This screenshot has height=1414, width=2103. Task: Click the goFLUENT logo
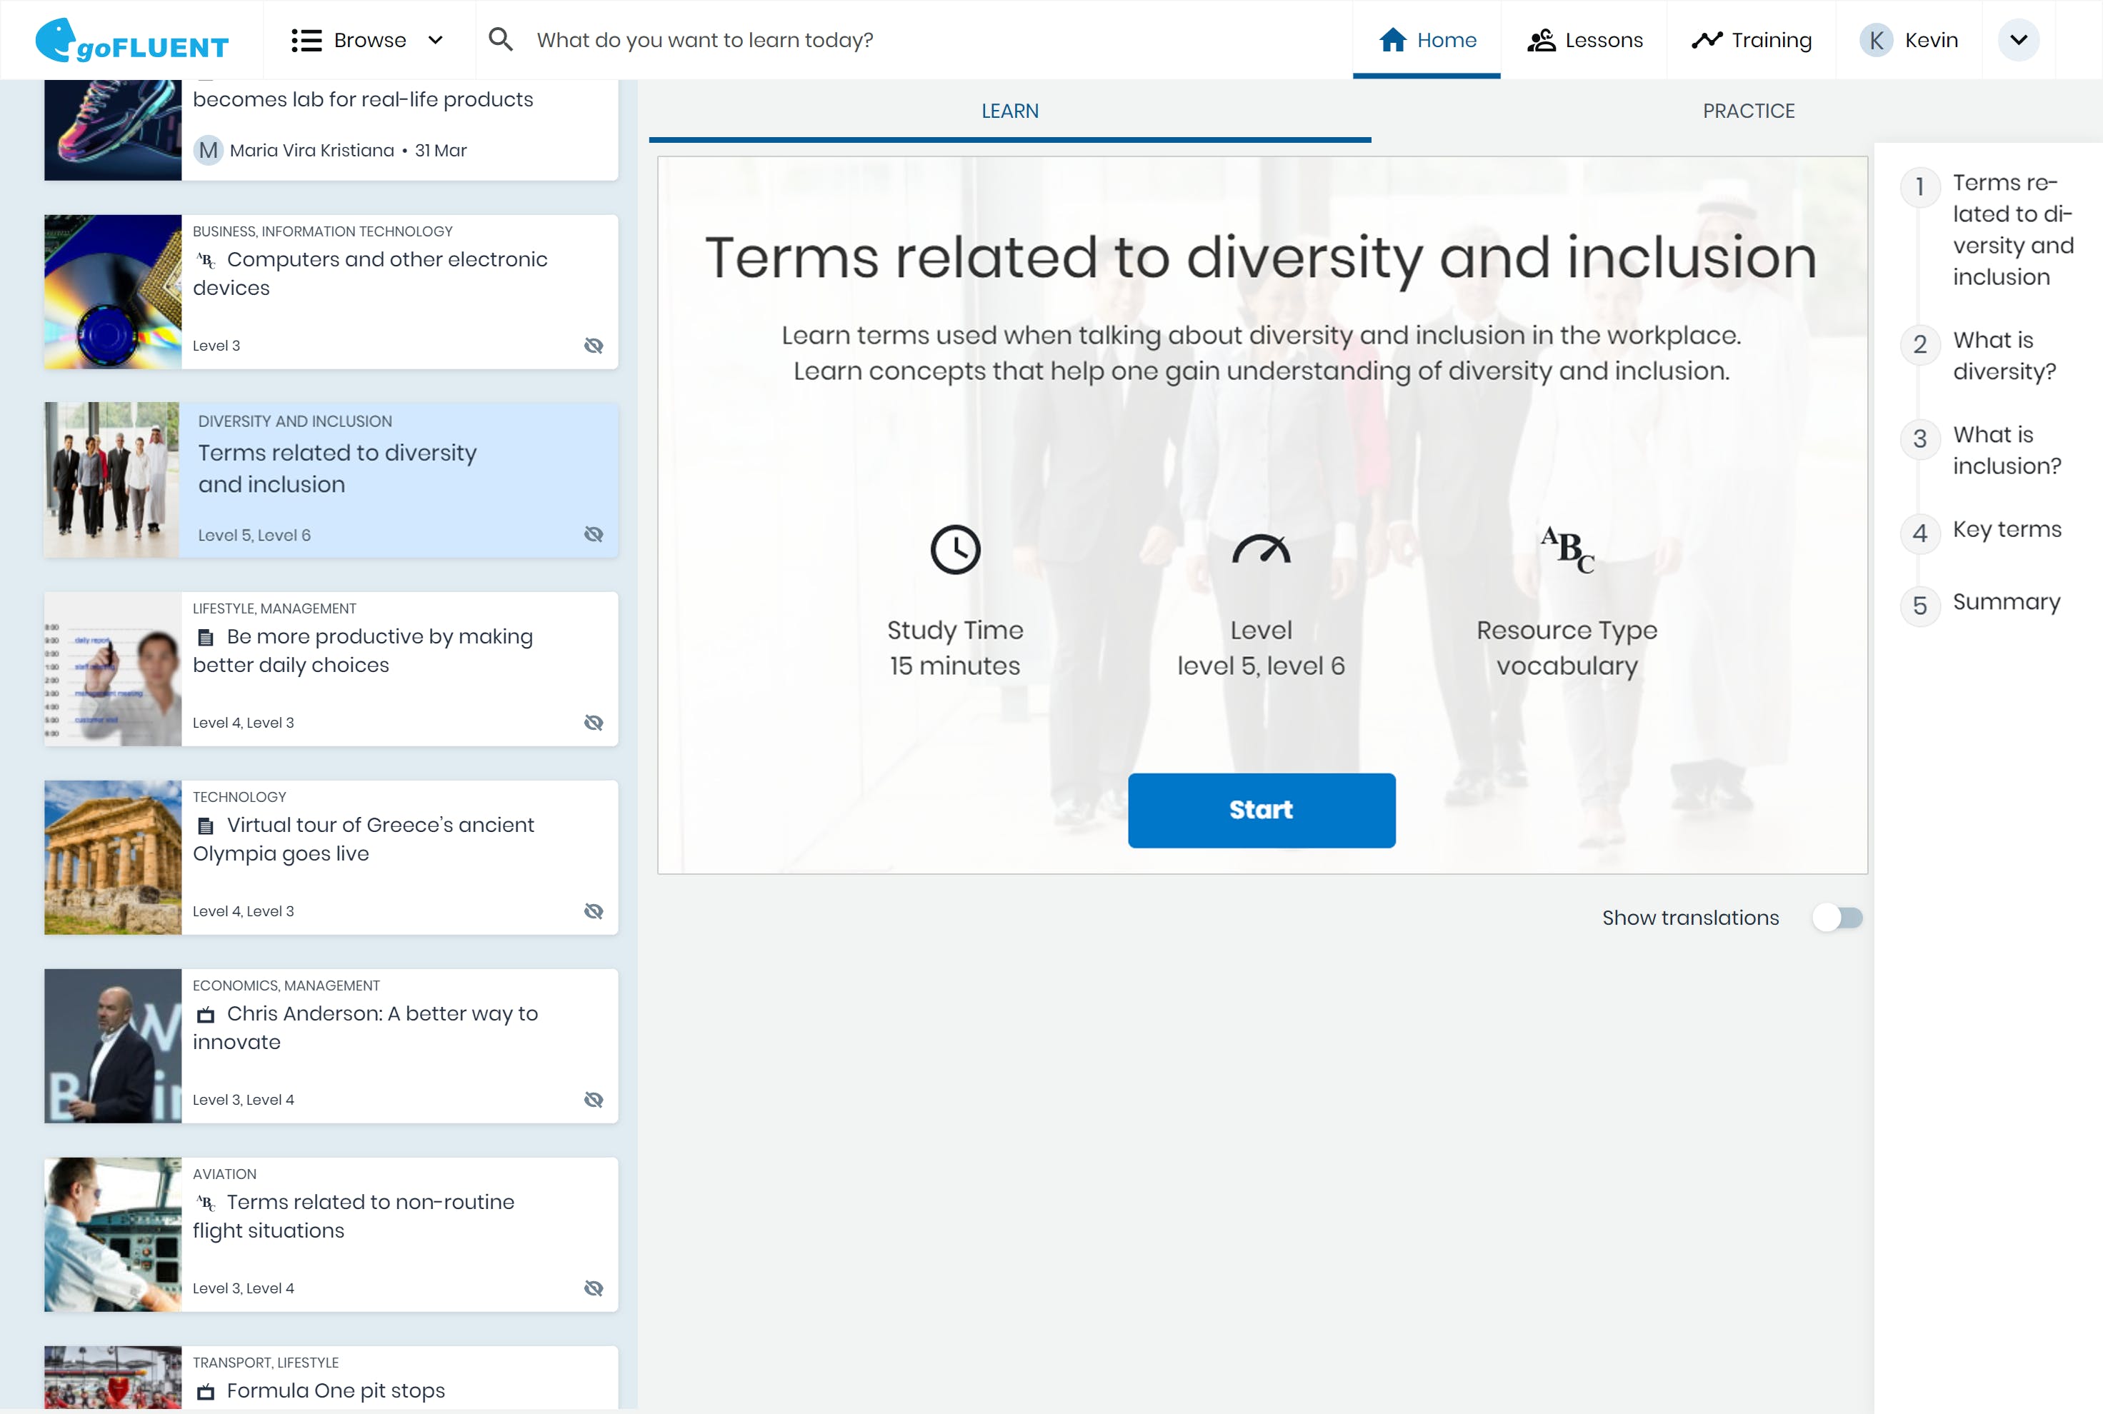pyautogui.click(x=133, y=41)
